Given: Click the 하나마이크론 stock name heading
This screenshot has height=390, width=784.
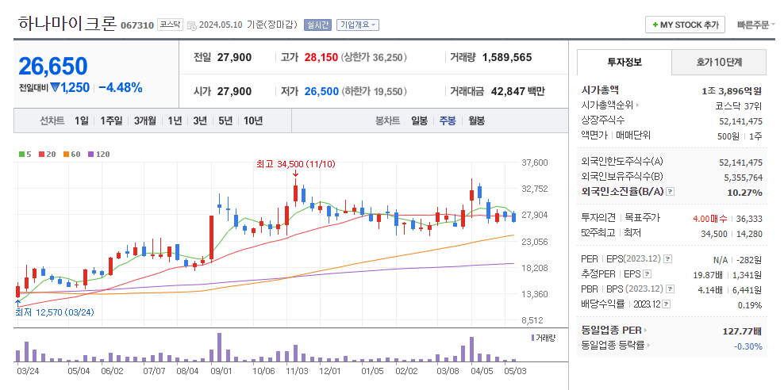Looking at the screenshot, I should tap(67, 24).
